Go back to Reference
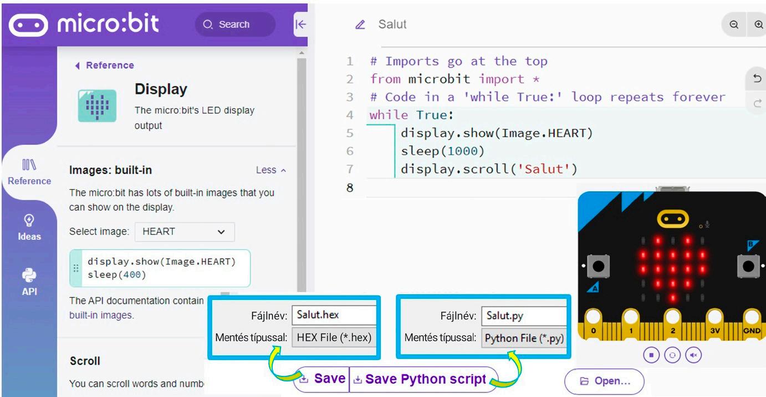The image size is (766, 397). coord(105,65)
